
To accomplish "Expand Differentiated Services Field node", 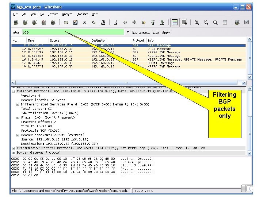I will click(18, 105).
